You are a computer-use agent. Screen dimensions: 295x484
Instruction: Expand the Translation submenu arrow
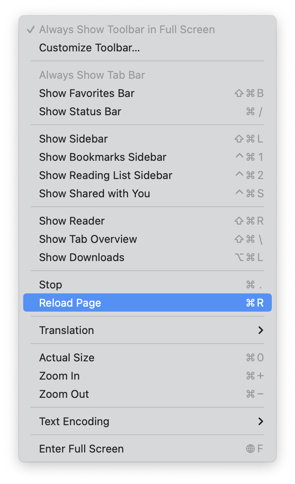point(261,331)
